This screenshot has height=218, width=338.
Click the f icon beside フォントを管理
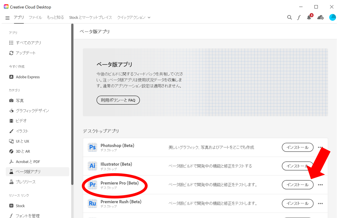11,216
